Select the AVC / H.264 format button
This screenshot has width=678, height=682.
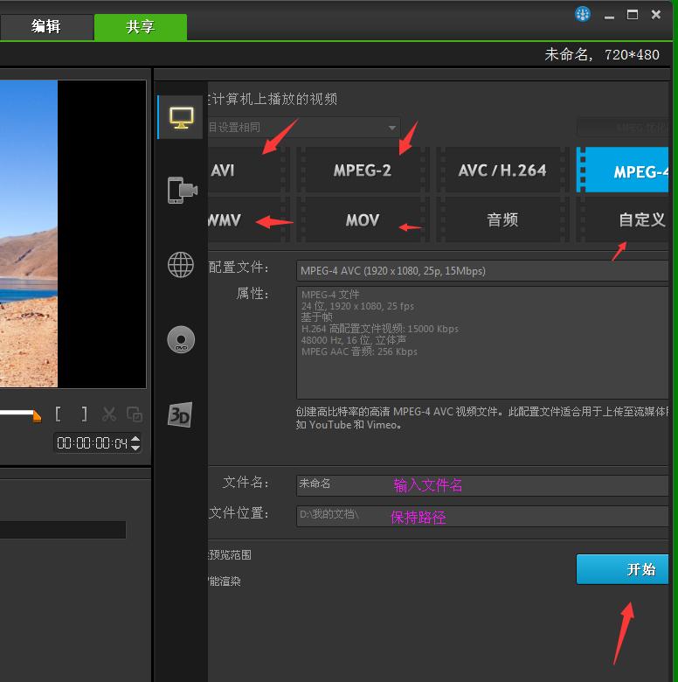[502, 170]
